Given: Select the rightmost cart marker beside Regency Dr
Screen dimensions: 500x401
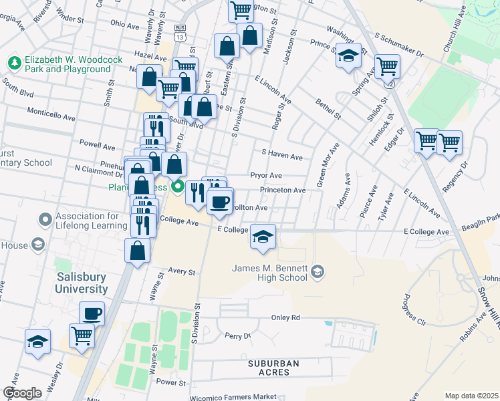Looking at the screenshot, I should tap(450, 145).
